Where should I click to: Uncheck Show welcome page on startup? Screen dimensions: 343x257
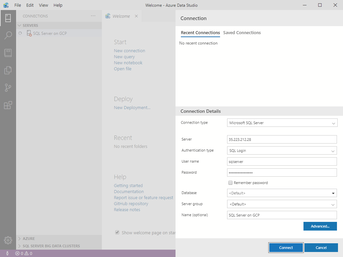coord(117,232)
